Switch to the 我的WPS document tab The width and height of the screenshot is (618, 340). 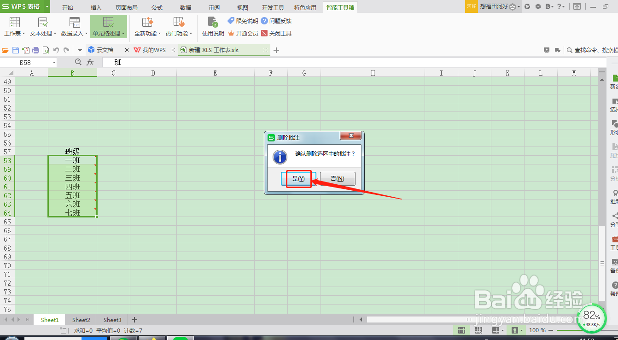point(154,50)
